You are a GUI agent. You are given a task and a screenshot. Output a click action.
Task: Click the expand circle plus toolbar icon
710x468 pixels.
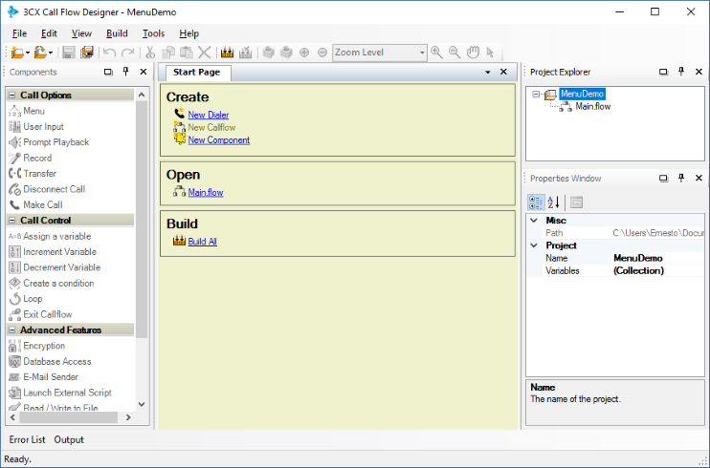(x=304, y=53)
